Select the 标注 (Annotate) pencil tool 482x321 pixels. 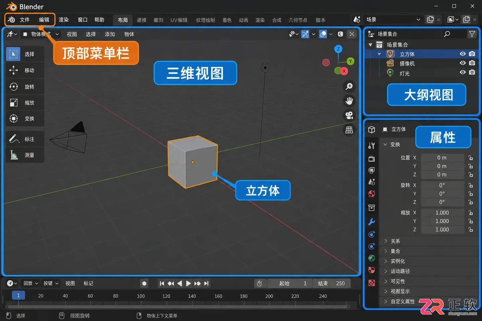point(25,139)
